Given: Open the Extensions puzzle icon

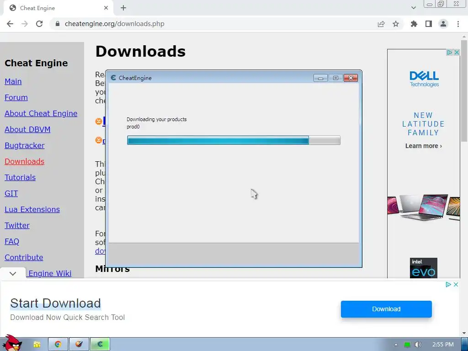Looking at the screenshot, I should [x=414, y=24].
